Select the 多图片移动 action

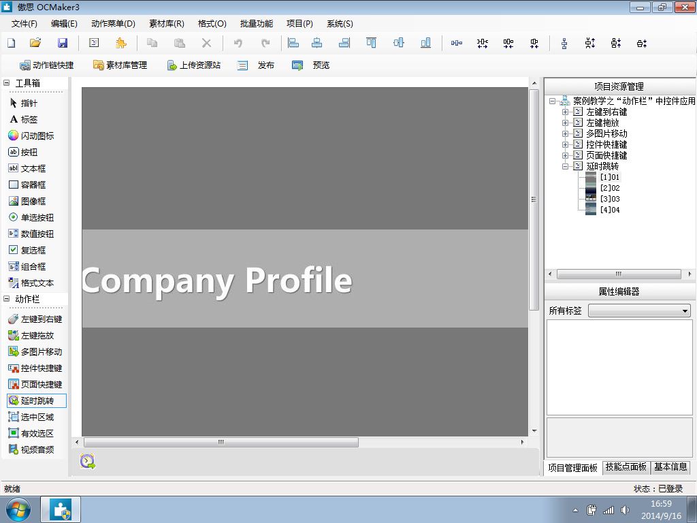tap(35, 352)
